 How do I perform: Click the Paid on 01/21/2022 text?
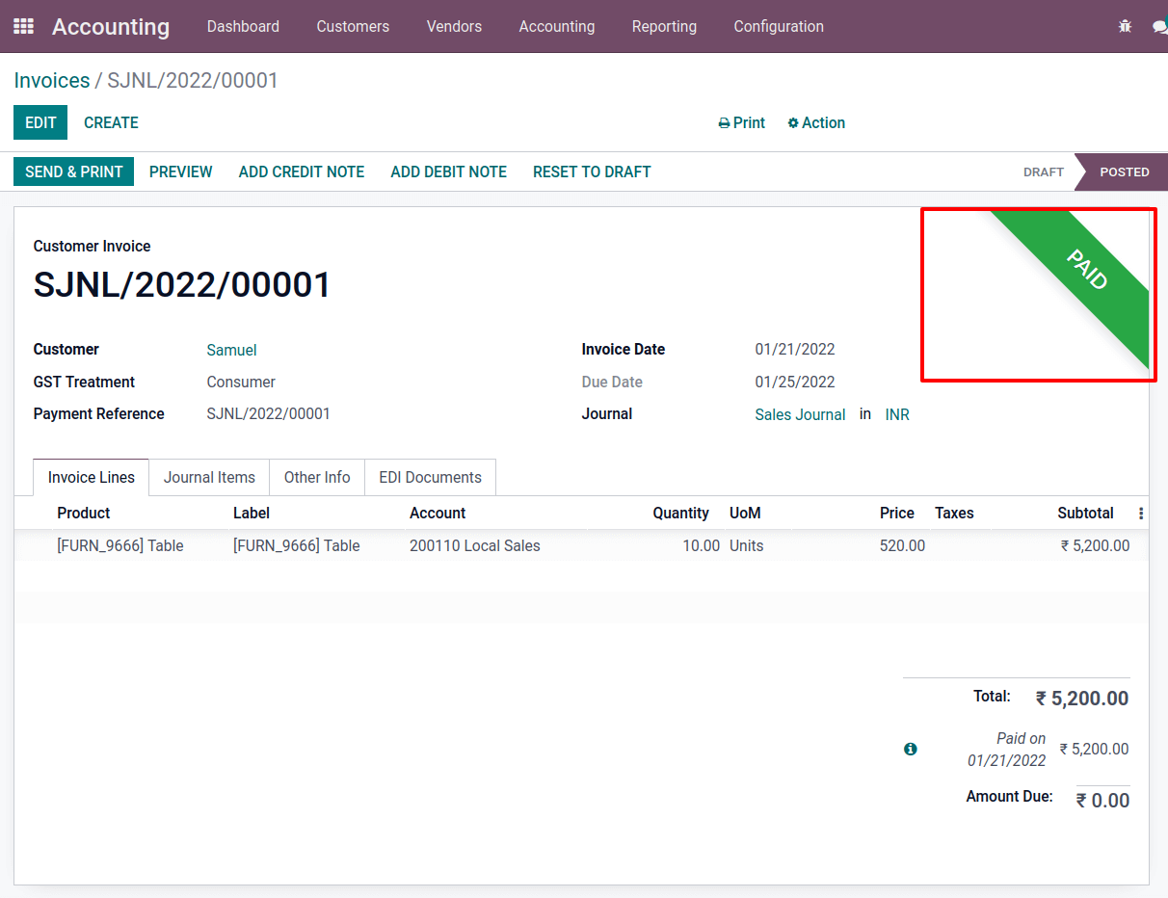(1007, 750)
